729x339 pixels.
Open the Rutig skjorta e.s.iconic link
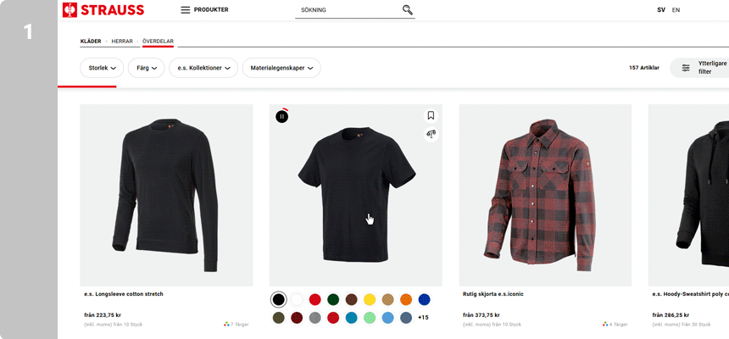pyautogui.click(x=491, y=294)
